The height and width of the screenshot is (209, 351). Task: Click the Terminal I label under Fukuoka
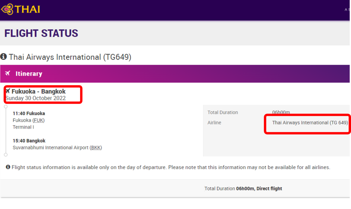click(23, 127)
